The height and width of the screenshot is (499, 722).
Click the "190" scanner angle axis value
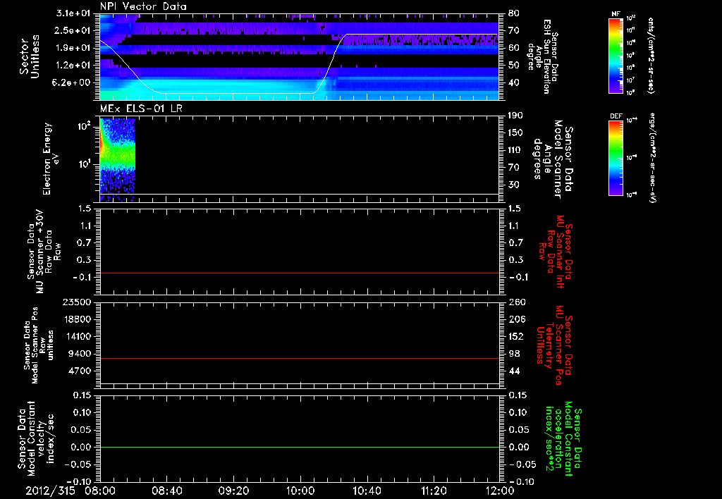coord(515,116)
